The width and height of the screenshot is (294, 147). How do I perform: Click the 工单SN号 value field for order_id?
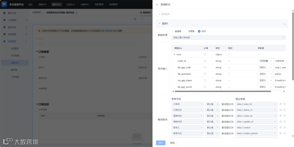(x=280, y=61)
